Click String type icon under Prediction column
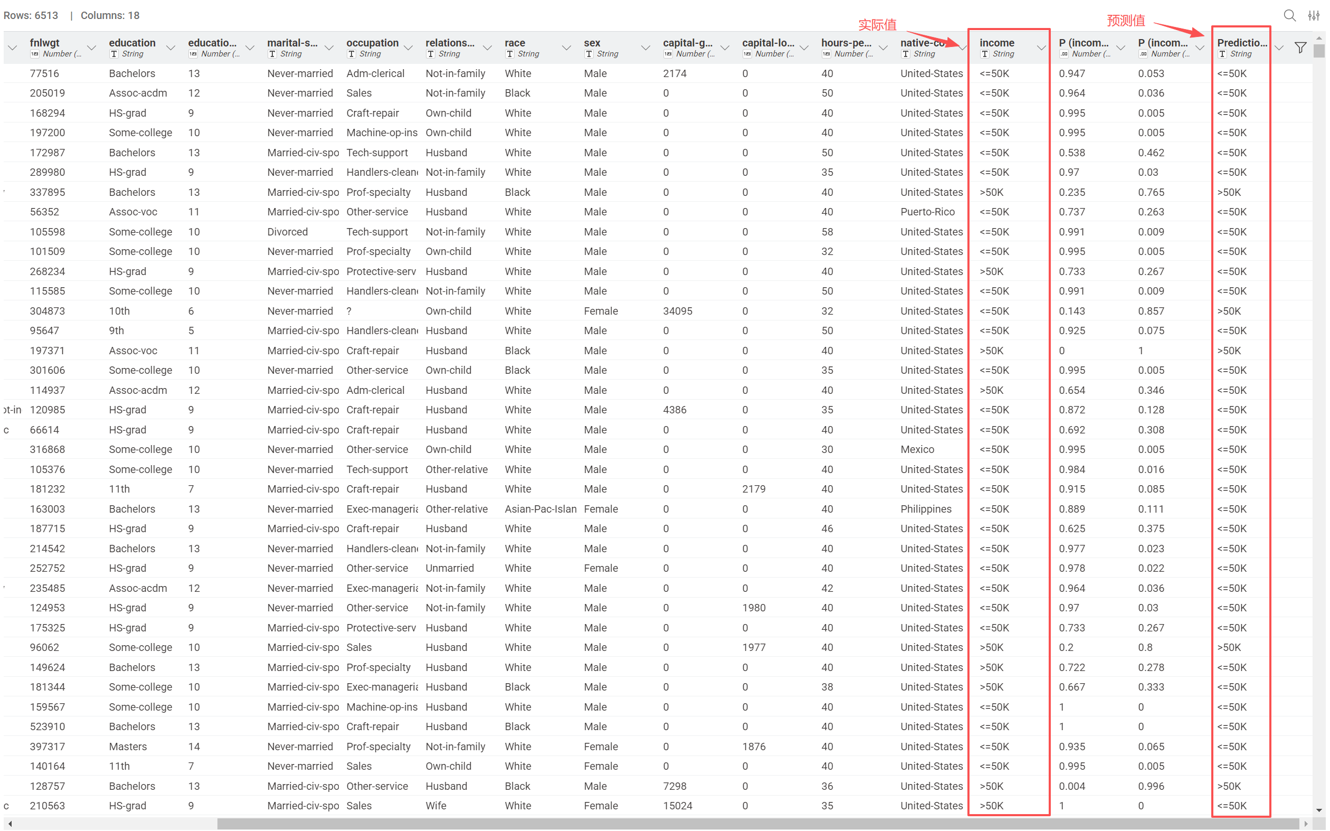The image size is (1330, 831). tap(1222, 54)
